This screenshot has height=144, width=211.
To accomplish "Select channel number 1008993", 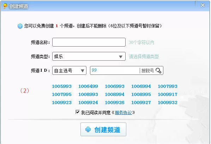I will 88,94.
